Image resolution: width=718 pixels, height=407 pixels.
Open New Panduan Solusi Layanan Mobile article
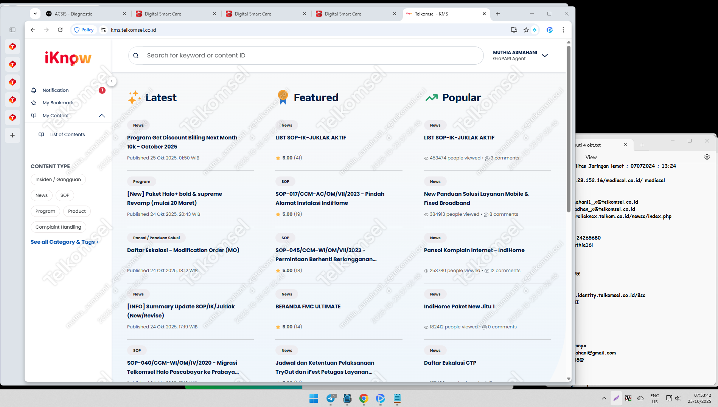pos(476,198)
